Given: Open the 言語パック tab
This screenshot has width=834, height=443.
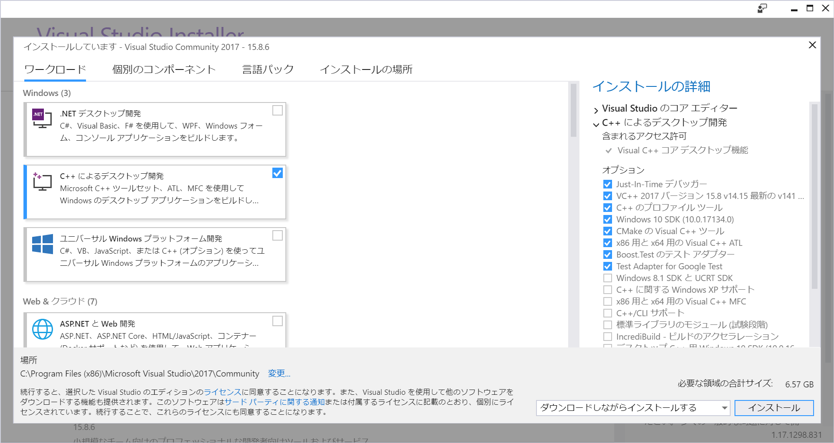Looking at the screenshot, I should pos(268,69).
